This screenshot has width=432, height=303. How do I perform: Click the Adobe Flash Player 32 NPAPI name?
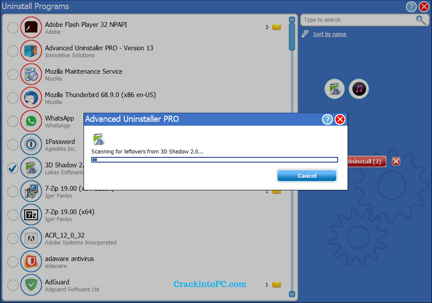pos(86,25)
